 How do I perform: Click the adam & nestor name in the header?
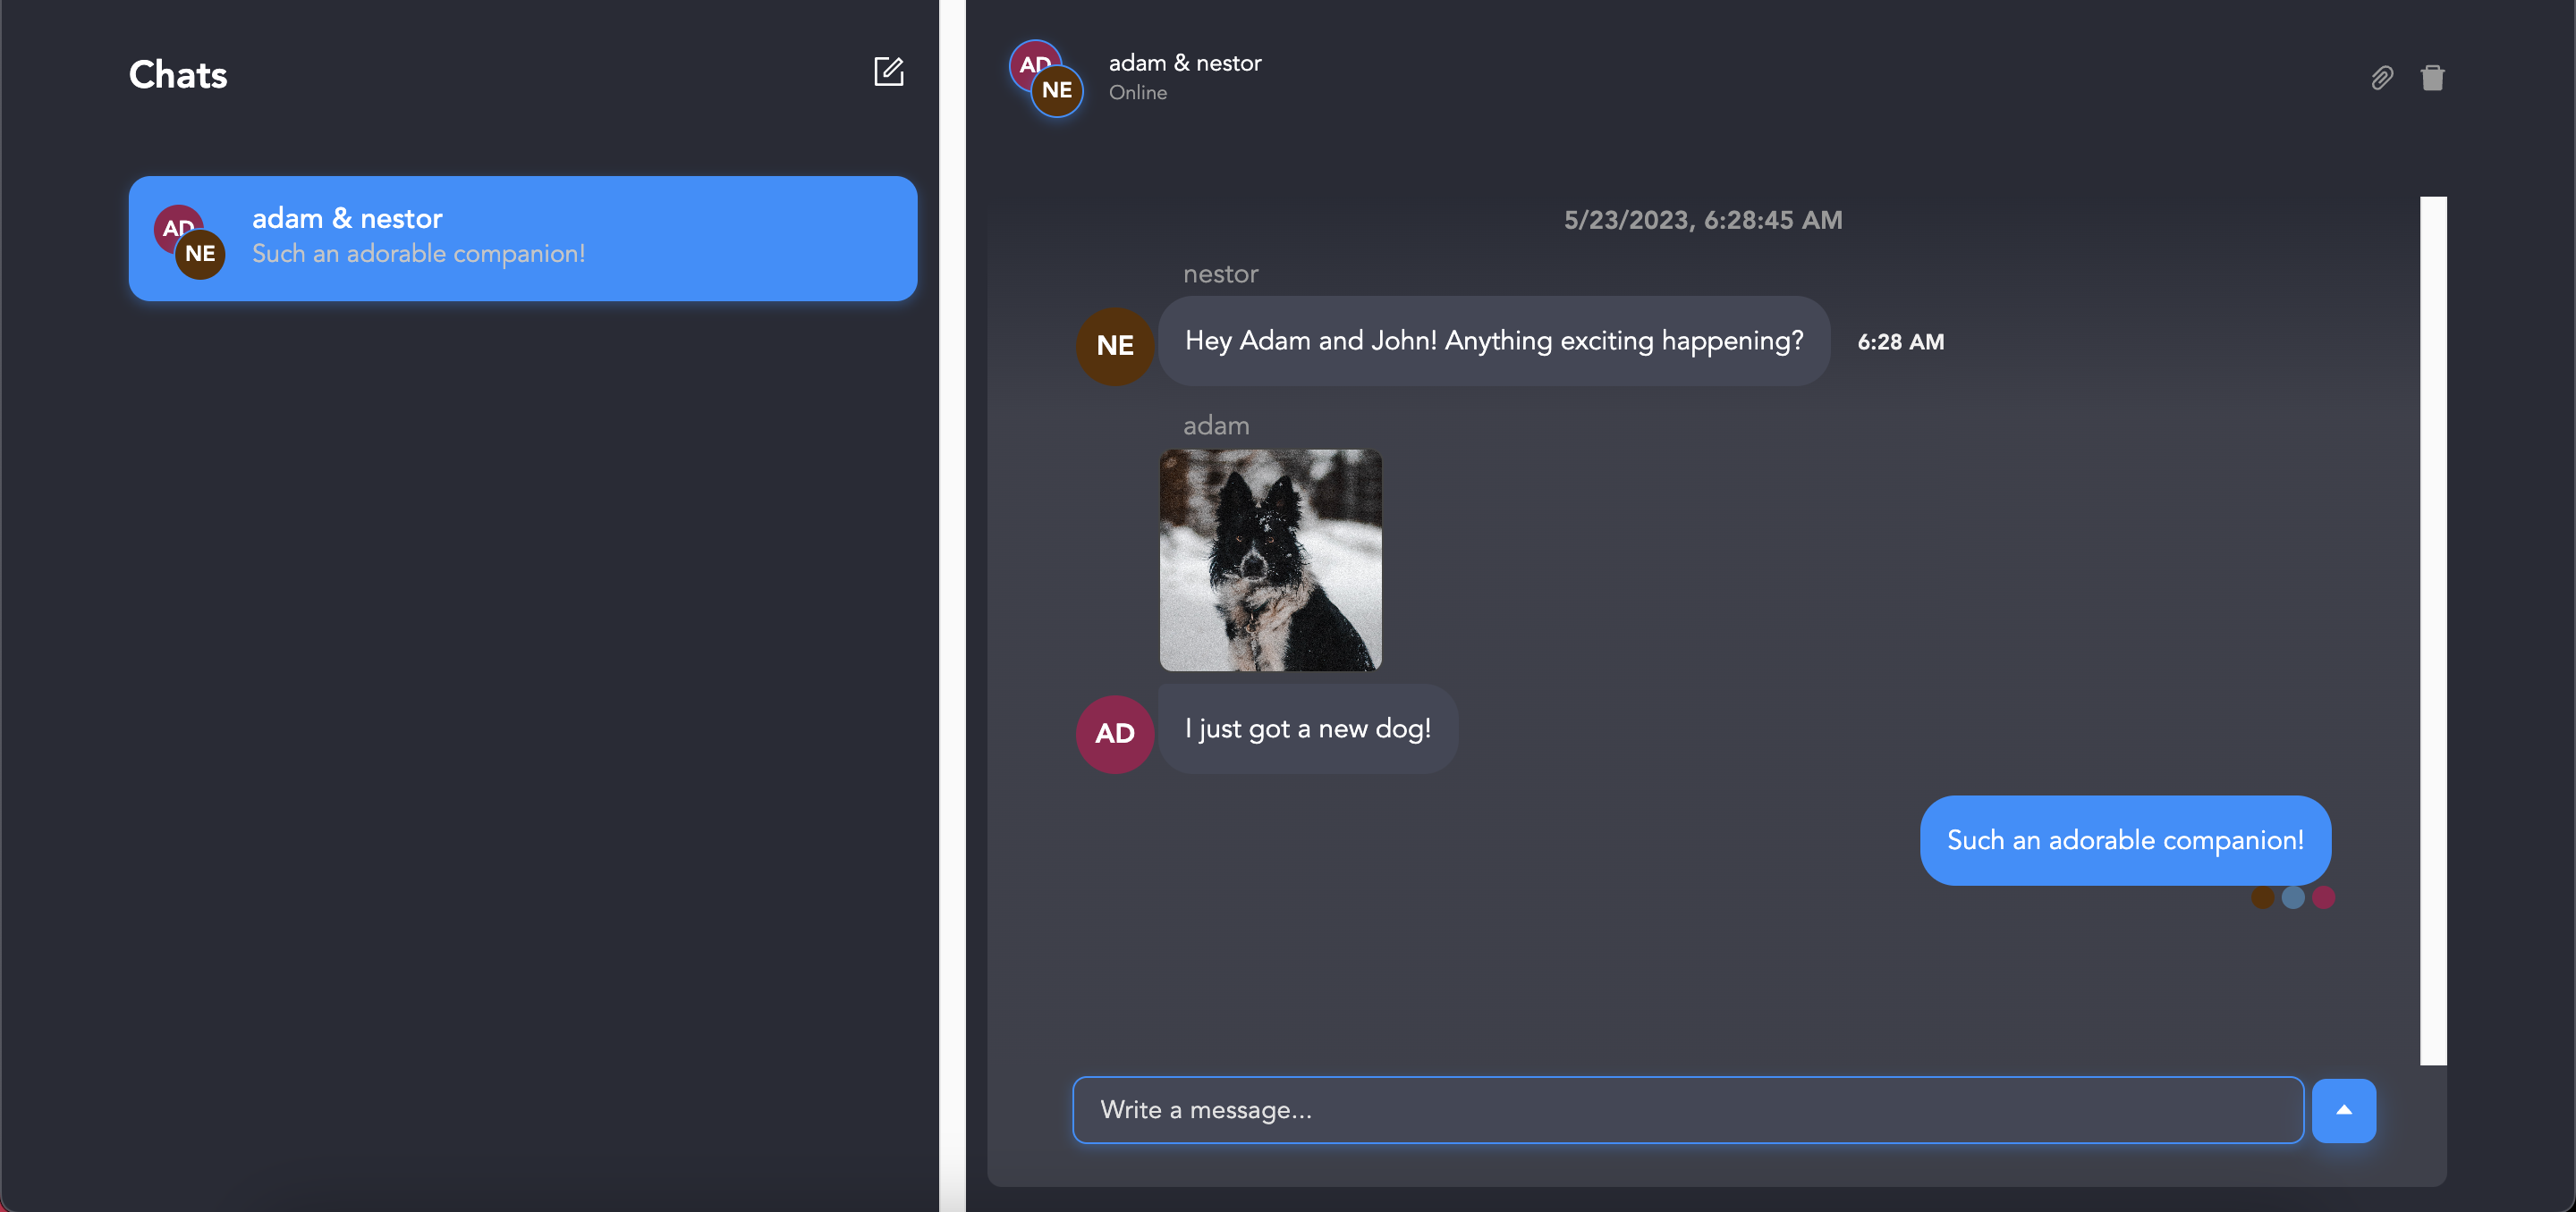(1185, 62)
